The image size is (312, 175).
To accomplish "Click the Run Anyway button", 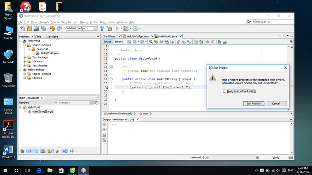I will click(x=254, y=104).
